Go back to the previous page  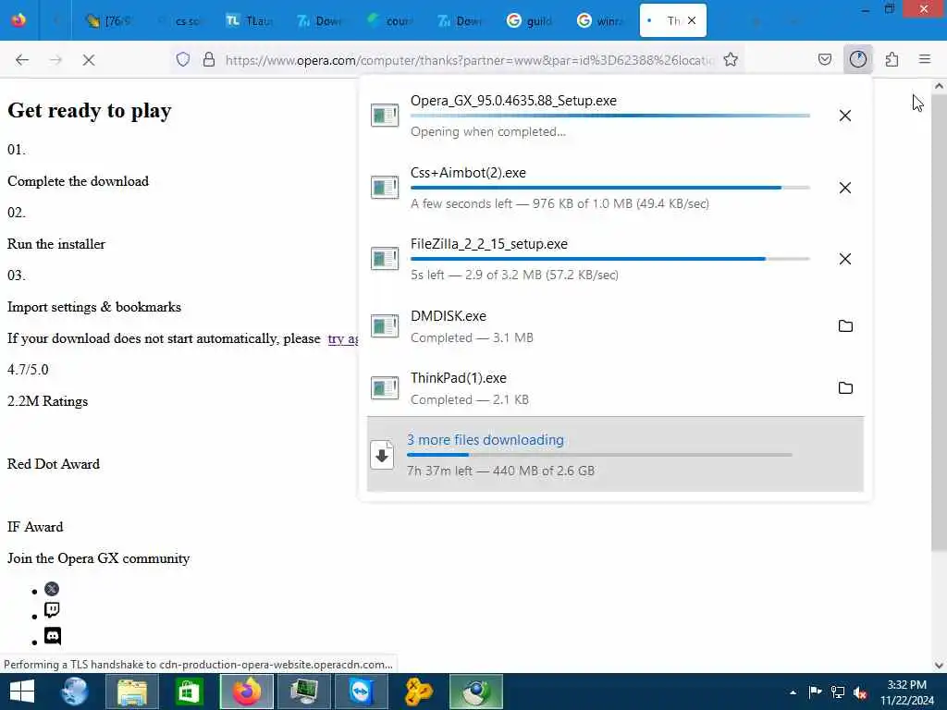(x=22, y=60)
